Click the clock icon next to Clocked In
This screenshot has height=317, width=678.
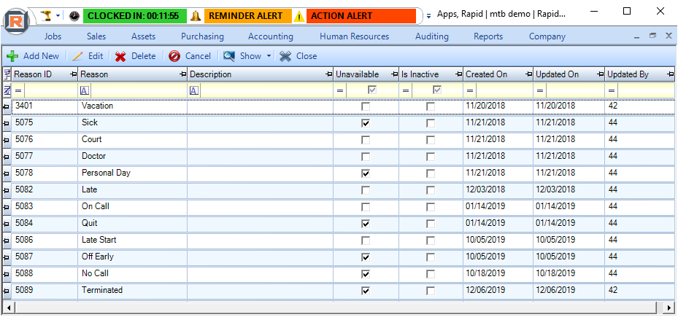click(x=74, y=16)
